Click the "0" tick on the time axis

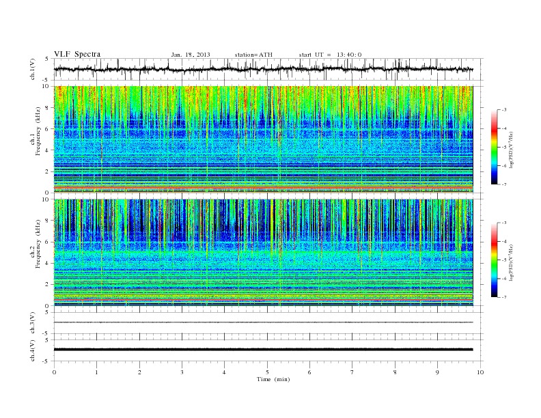click(x=54, y=372)
